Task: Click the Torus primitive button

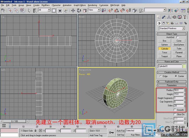Action: tap(164, 52)
